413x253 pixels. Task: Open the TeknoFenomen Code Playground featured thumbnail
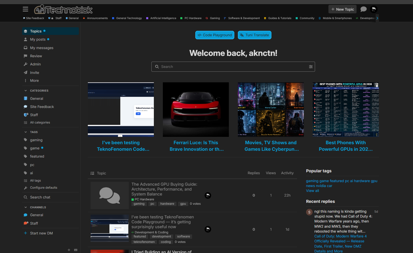coord(121,110)
